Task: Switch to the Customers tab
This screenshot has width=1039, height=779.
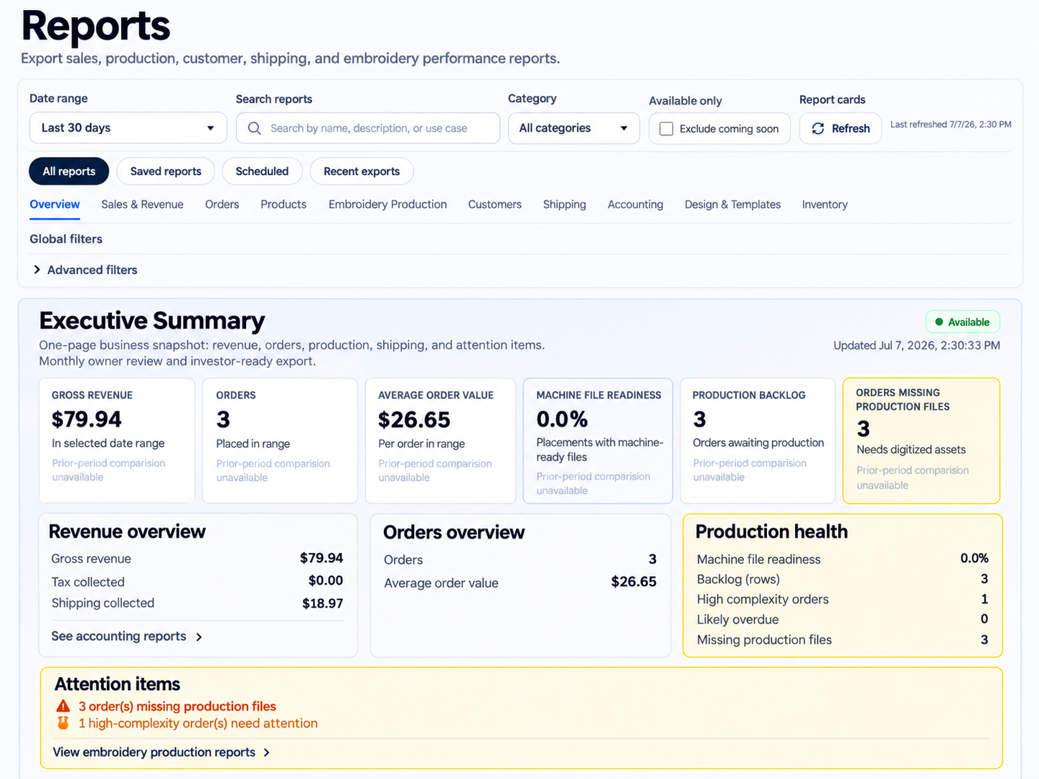Action: coord(494,204)
